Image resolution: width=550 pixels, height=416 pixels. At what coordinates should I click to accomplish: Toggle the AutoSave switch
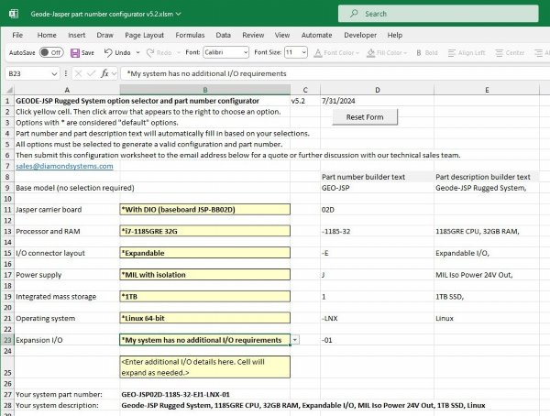coord(50,53)
